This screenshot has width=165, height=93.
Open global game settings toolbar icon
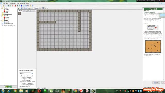[x=28, y=6]
